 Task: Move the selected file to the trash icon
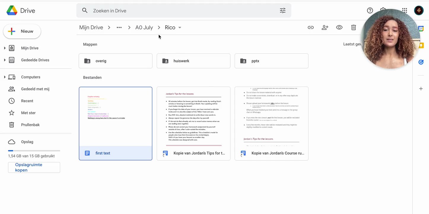353,27
